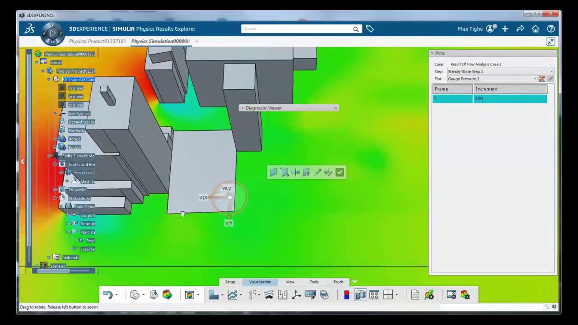Go to the home icon

coord(535,29)
